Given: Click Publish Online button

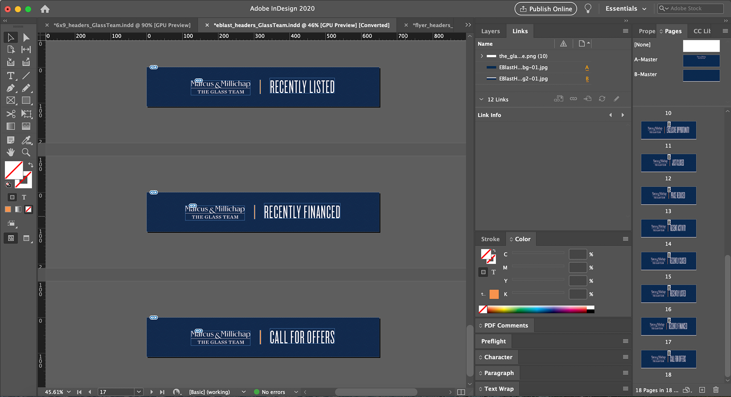Looking at the screenshot, I should click(546, 9).
